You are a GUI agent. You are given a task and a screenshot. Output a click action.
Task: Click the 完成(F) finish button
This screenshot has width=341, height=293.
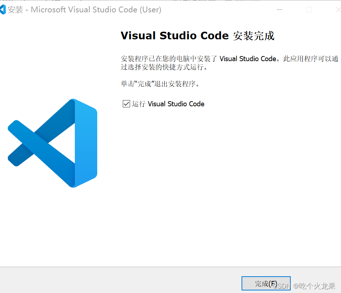[x=266, y=283]
